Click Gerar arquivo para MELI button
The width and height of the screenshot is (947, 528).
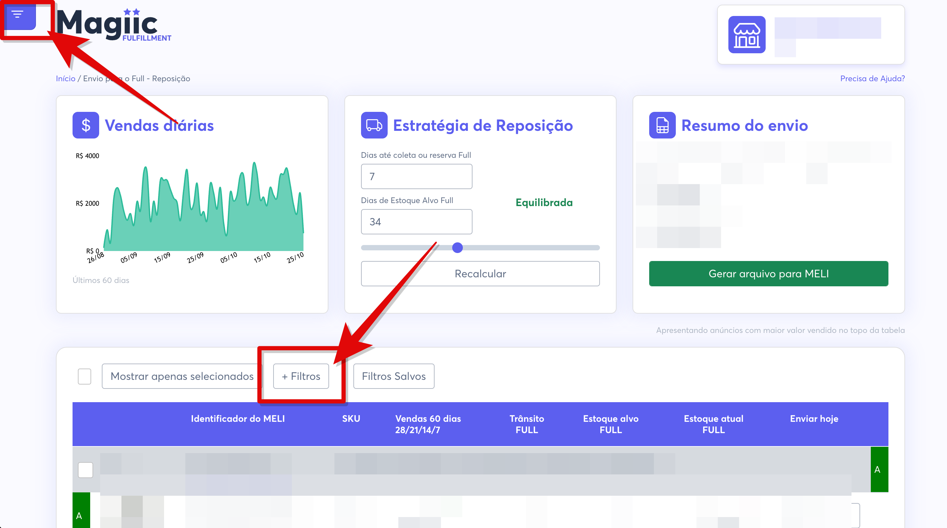768,274
